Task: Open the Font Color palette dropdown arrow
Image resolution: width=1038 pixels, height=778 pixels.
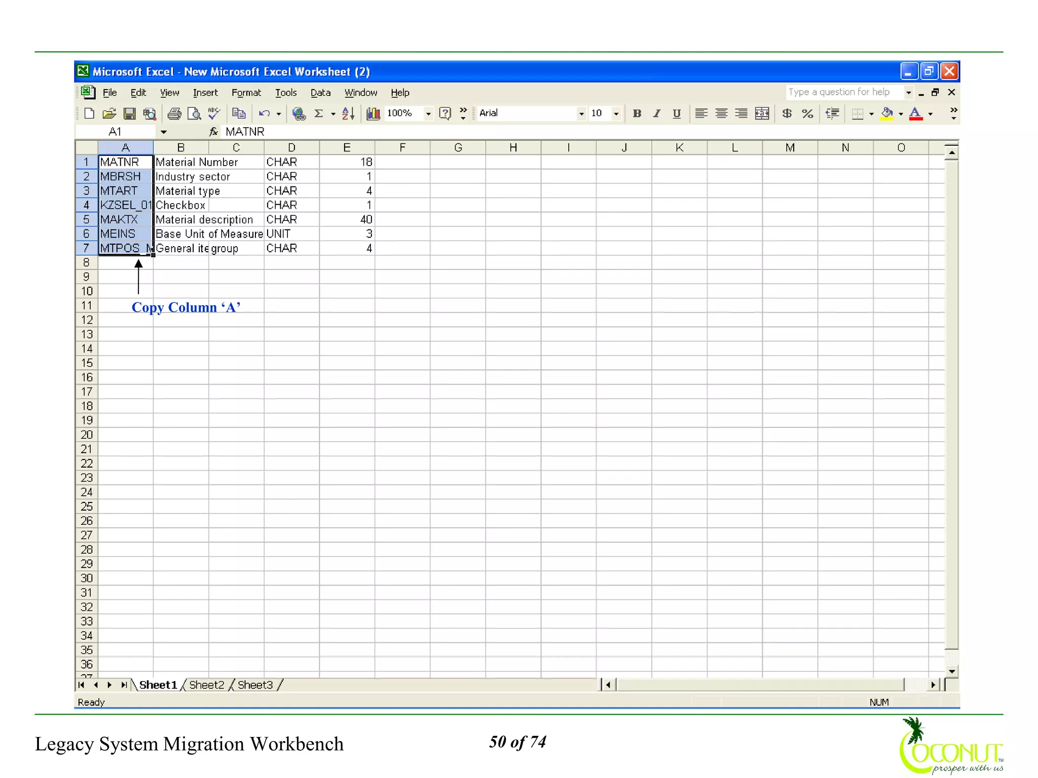Action: point(931,113)
